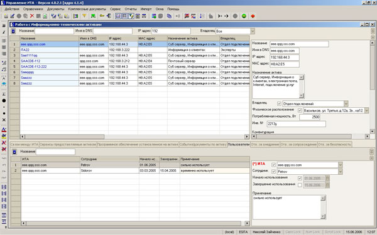Click calendar icon next to Начало использования date
The height and width of the screenshot is (235, 377).
327,179
